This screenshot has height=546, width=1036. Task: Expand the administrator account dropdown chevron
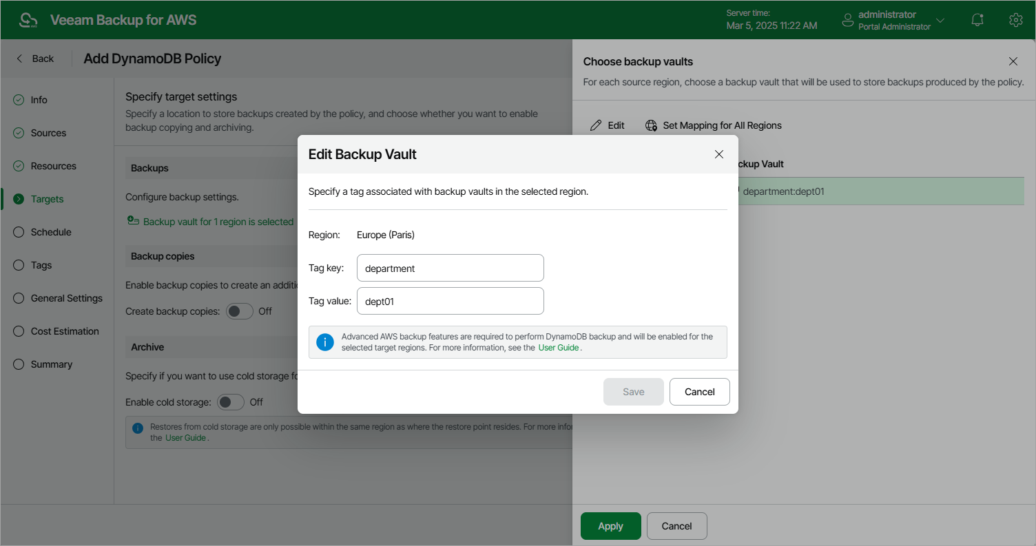(940, 21)
